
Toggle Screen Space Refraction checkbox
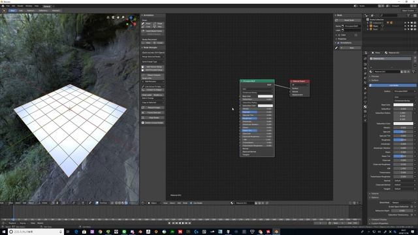(x=412, y=206)
